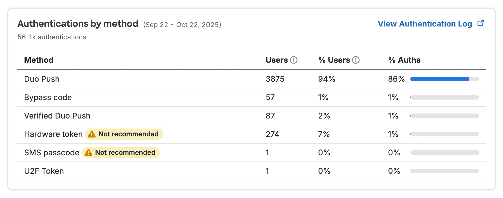Screen dimensions: 503x198
Task: Click the info icon beside % Users
Action: coord(356,60)
